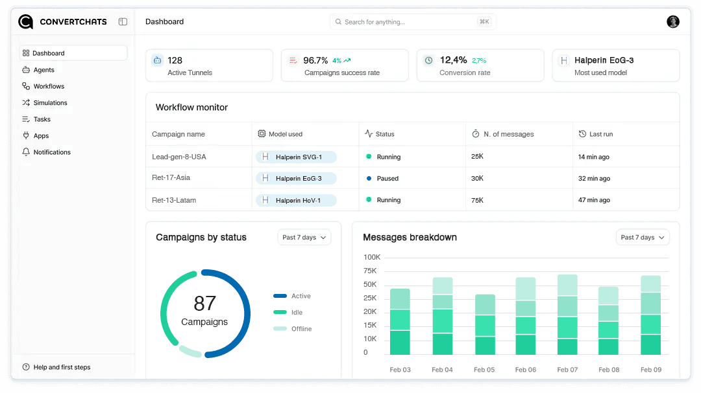The width and height of the screenshot is (701, 393).
Task: Click the Conversion rate clock icon
Action: [x=428, y=60]
